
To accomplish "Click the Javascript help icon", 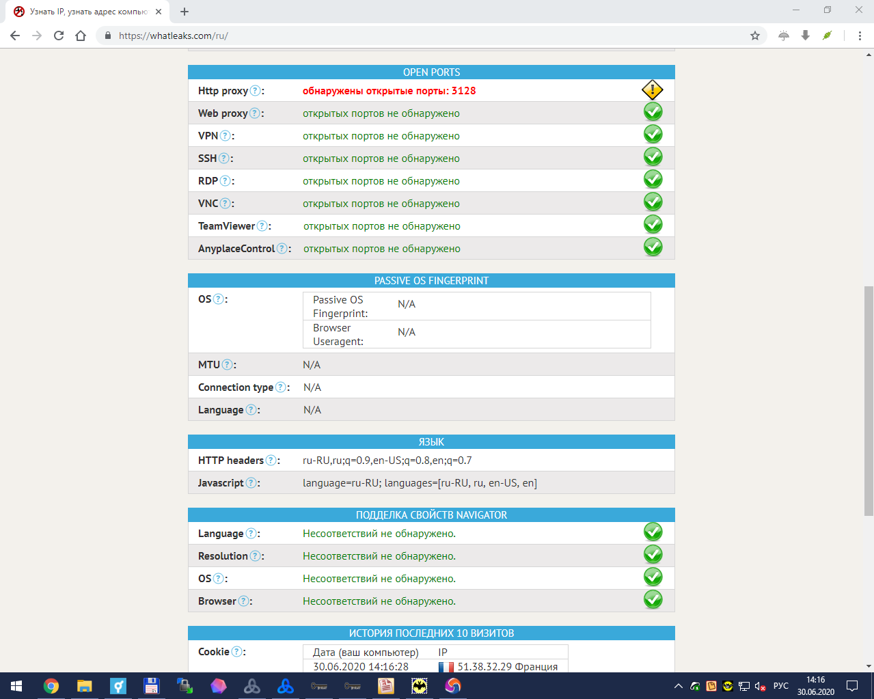I will 251,483.
